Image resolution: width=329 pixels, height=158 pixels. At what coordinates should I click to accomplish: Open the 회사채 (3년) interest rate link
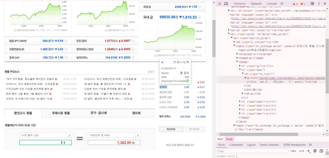165,97
